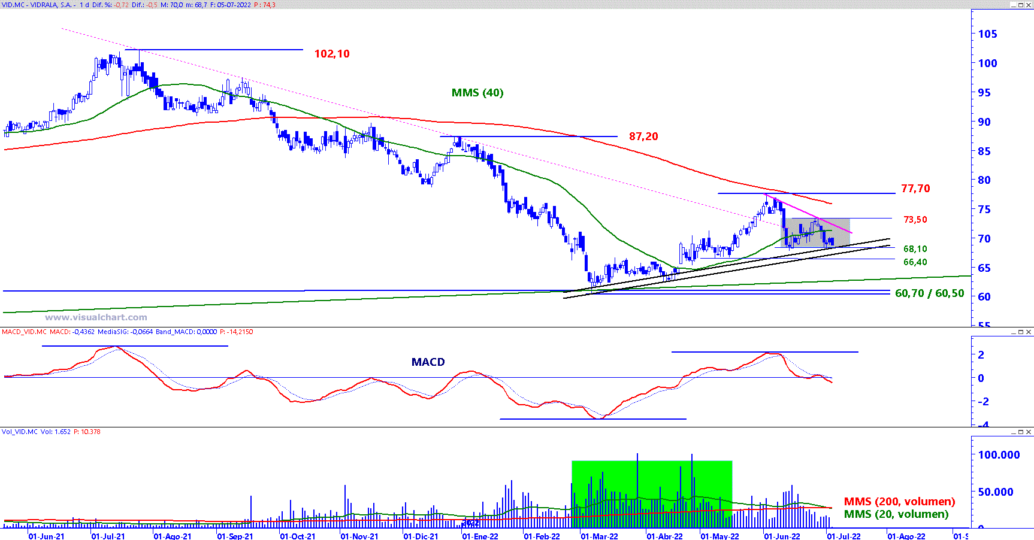
Task: Click the MMS (200, volumen) label
Action: pos(900,502)
